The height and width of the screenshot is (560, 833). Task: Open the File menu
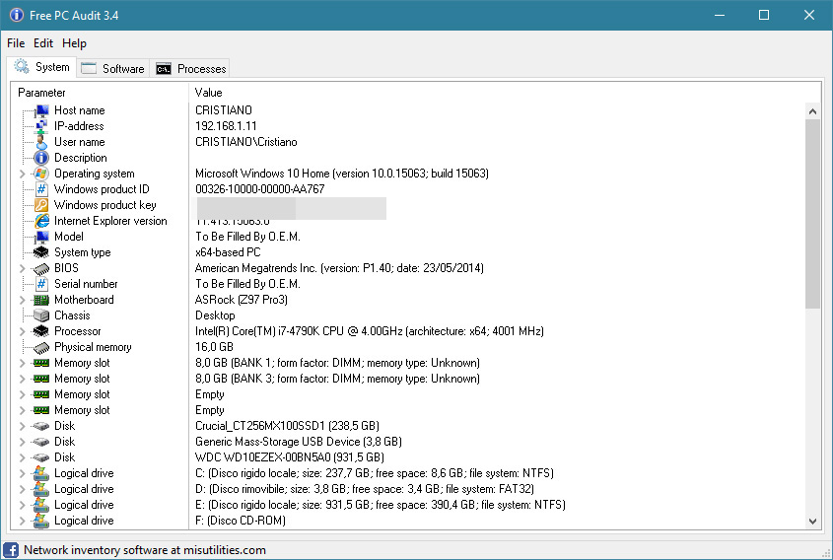point(16,43)
